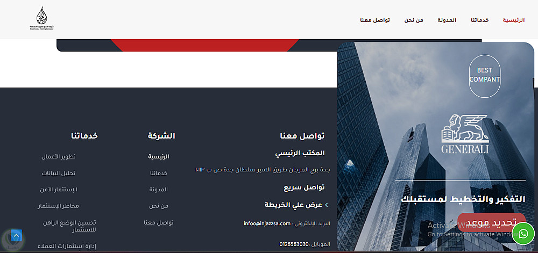Open خدماتنا in the top navigation
Image resolution: width=538 pixels, height=253 pixels.
point(480,20)
